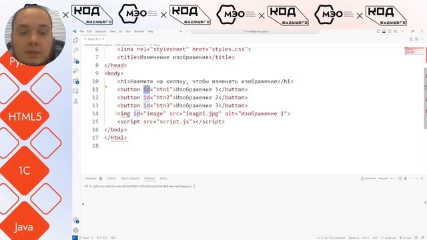
Task: Toggle the secondary side bar layout icon
Action: coord(390,31)
